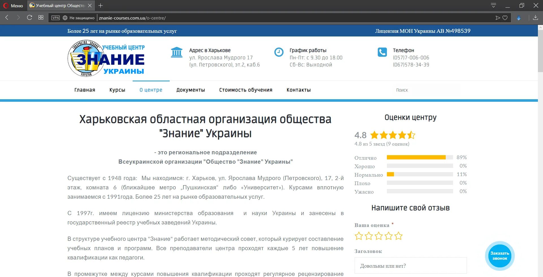Rate the center one star
Image resolution: width=543 pixels, height=277 pixels.
[x=359, y=236]
